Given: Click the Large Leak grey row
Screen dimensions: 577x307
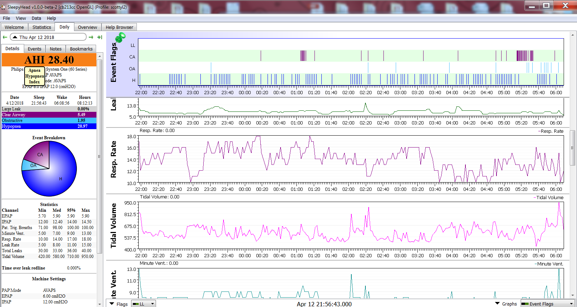Looking at the screenshot, I should point(49,109).
